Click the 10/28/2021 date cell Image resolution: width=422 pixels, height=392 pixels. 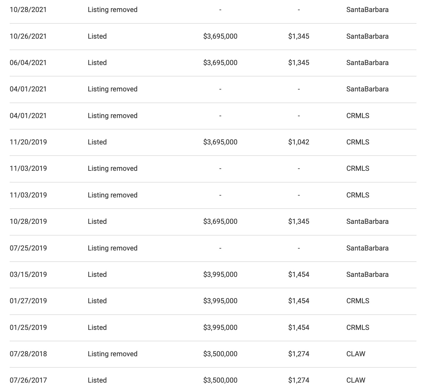coord(28,10)
